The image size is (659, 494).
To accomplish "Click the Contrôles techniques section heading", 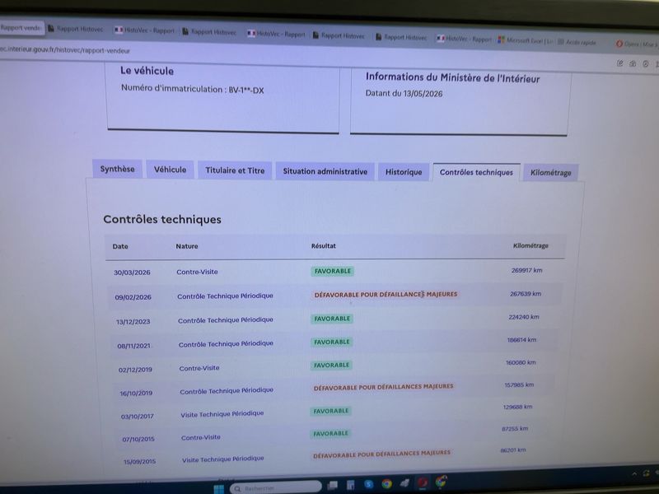I will pos(161,219).
